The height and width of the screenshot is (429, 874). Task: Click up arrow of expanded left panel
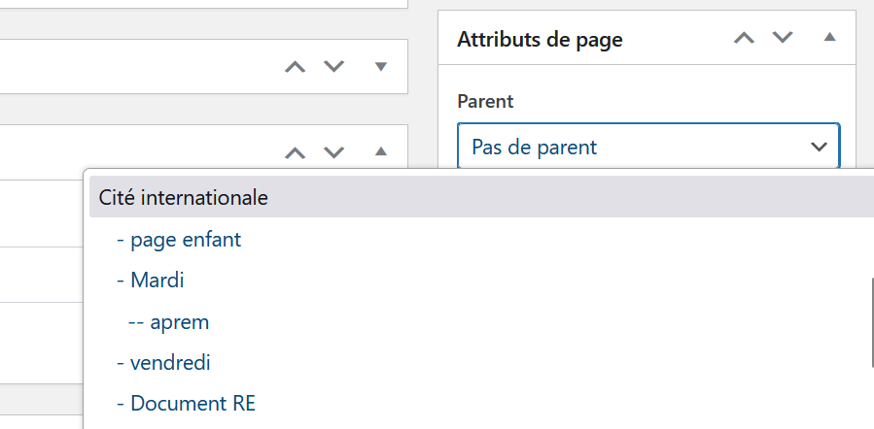[x=296, y=152]
